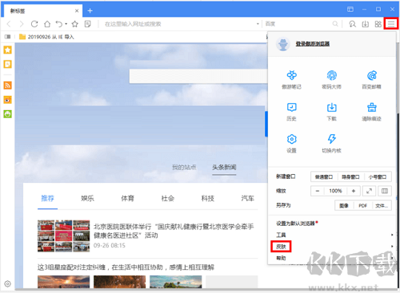Go back using the back arrow
400x293 pixels.
coord(9,24)
